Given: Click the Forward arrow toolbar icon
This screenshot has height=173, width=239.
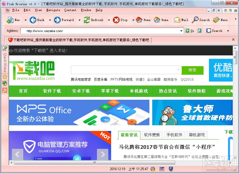Looking at the screenshot, I should click(57, 20).
